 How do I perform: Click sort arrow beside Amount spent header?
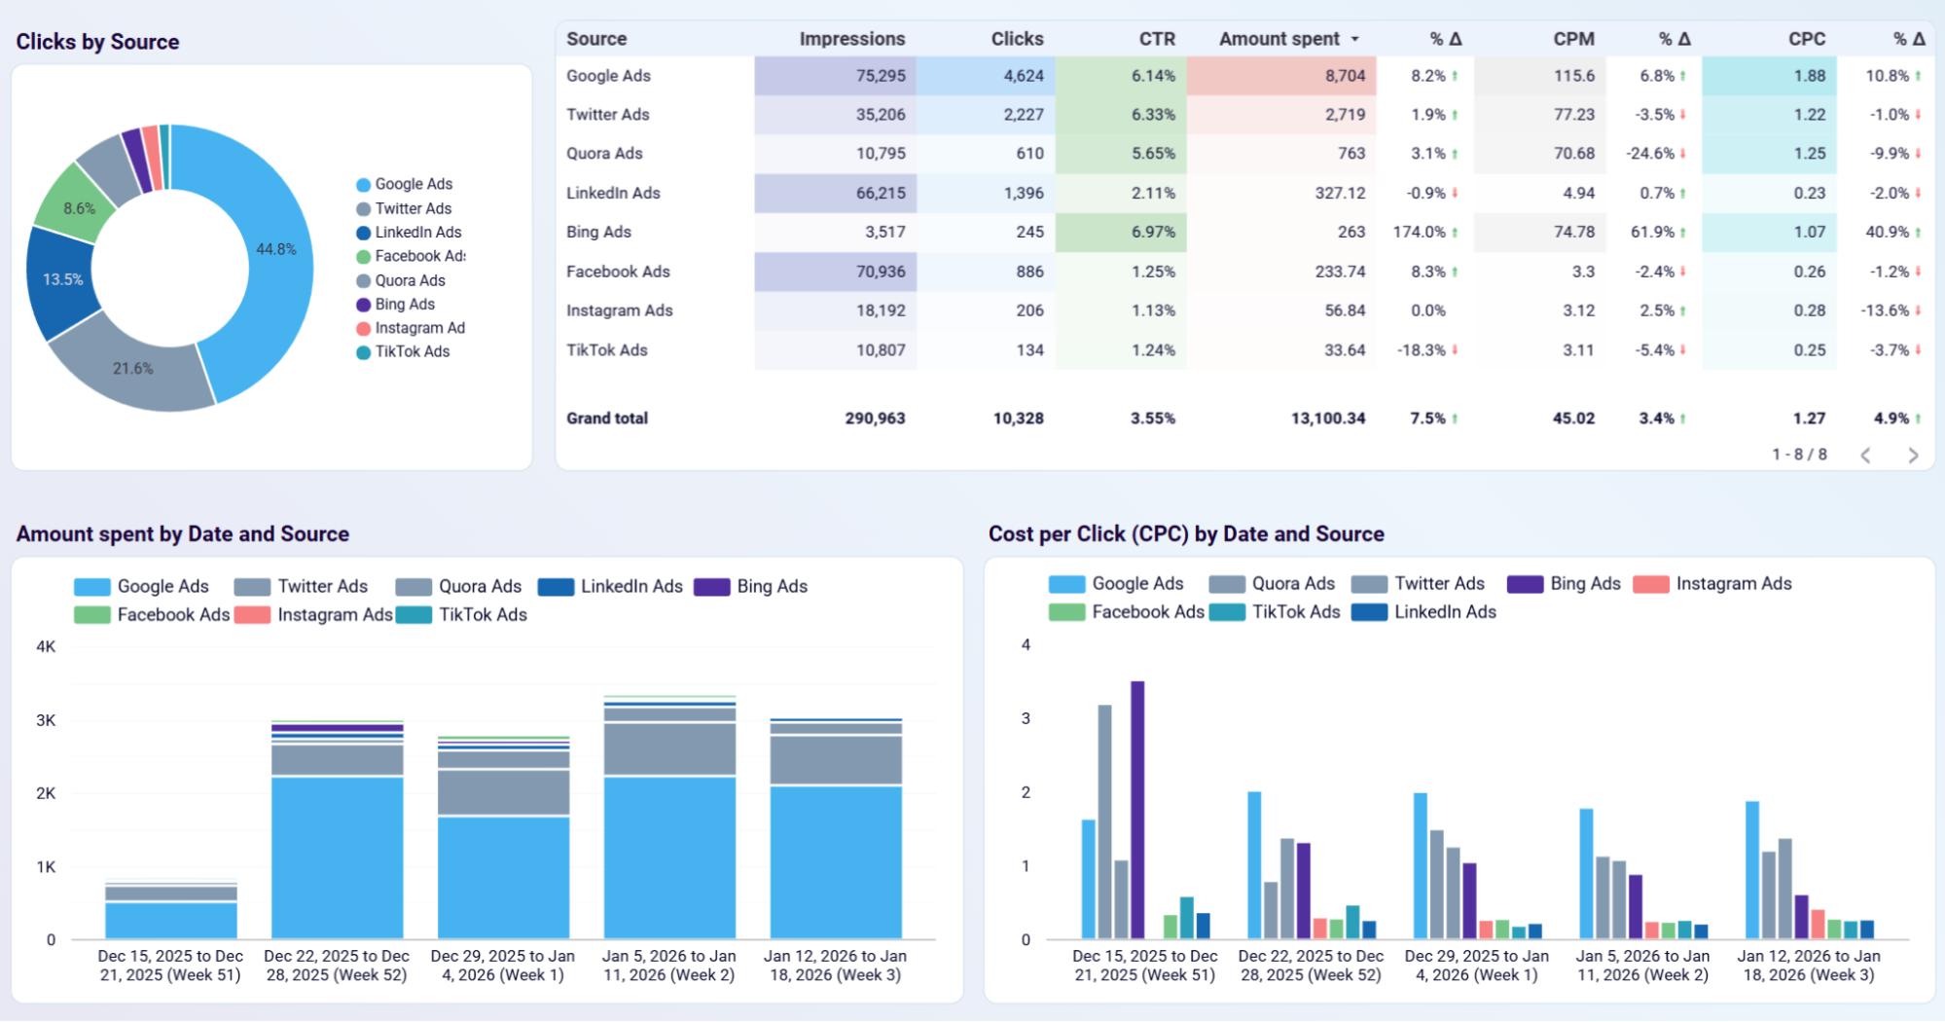pos(1354,39)
